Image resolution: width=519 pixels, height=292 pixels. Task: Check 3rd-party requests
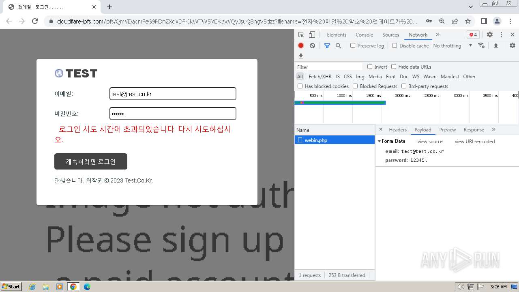pos(404,86)
